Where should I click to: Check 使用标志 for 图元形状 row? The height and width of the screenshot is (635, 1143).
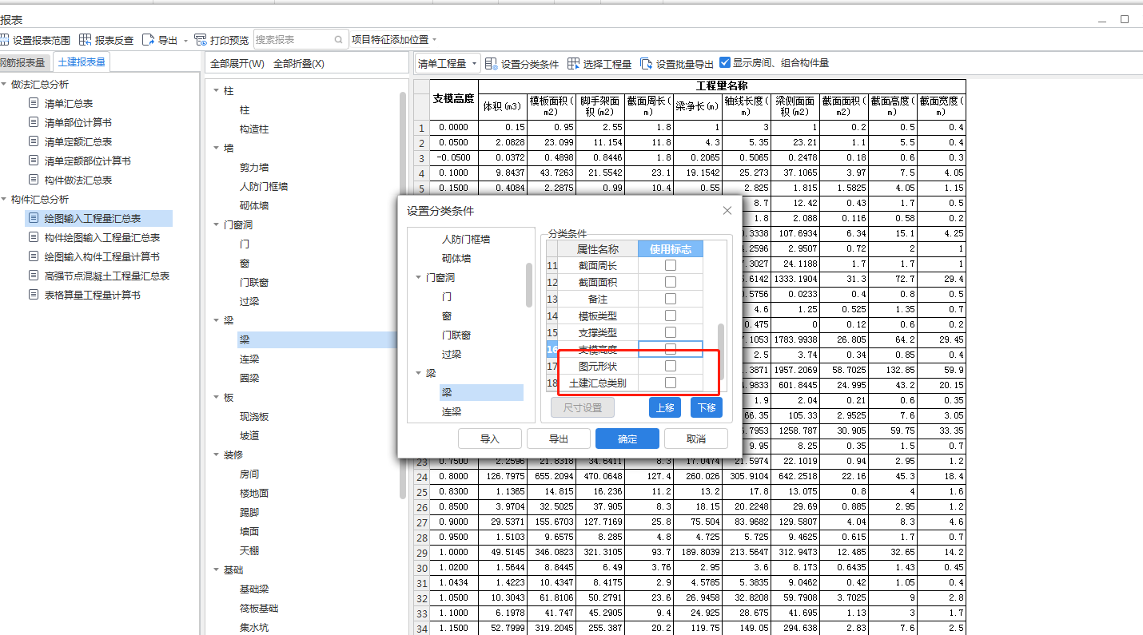click(671, 366)
